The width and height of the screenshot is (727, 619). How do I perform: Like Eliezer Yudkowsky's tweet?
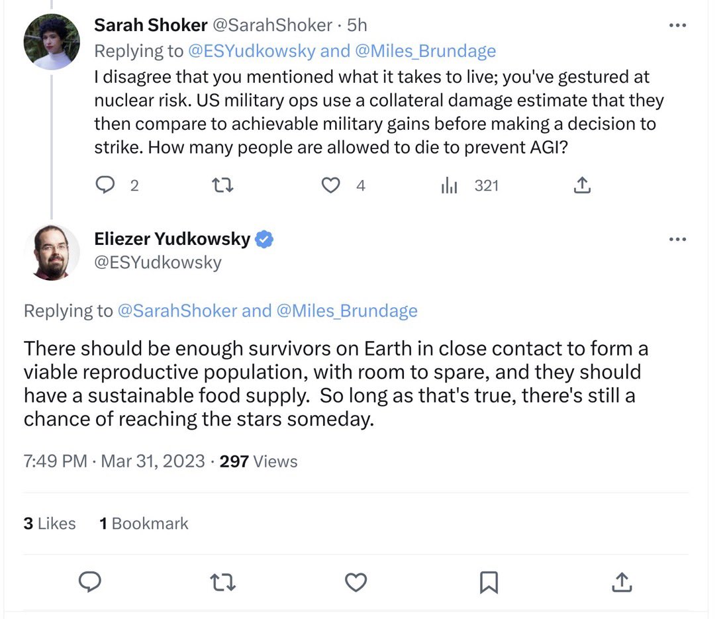[x=356, y=582]
